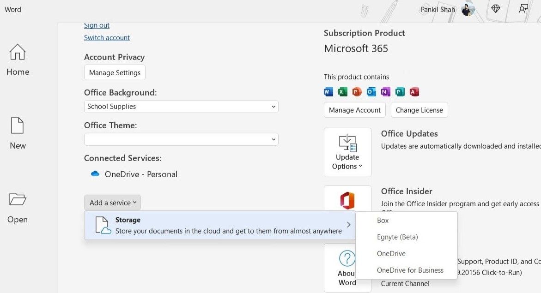Choose OneDrive for Business option
This screenshot has height=293, width=541.
click(x=410, y=270)
